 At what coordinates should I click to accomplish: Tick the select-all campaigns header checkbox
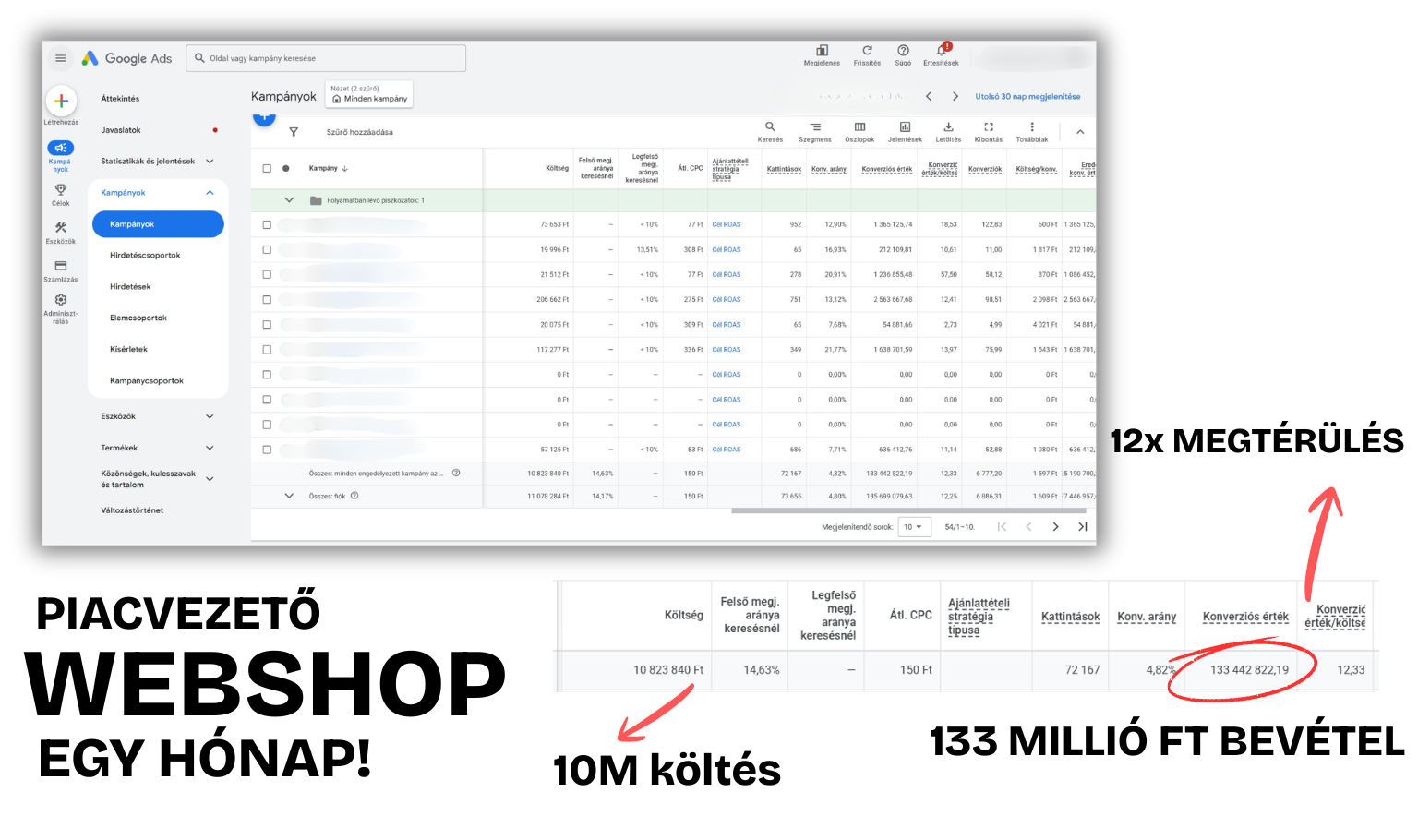tap(267, 169)
